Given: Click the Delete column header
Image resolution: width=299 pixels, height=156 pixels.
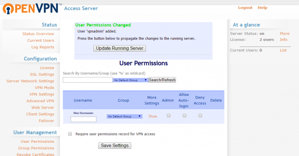Looking at the screenshot, I should pos(216,100).
